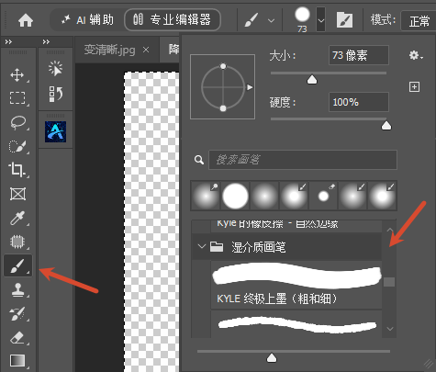Click the brush list scroll down arrow

point(390,329)
